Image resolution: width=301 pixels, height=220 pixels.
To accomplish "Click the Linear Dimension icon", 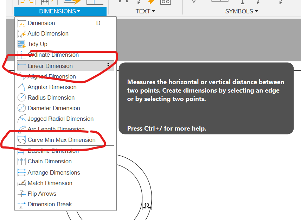I will pos(21,66).
